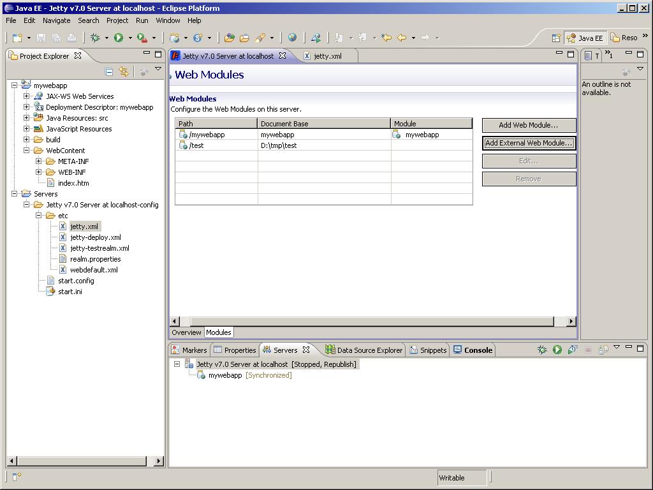The image size is (653, 490).
Task: Open the Servers view menu triangle
Action: click(x=617, y=346)
